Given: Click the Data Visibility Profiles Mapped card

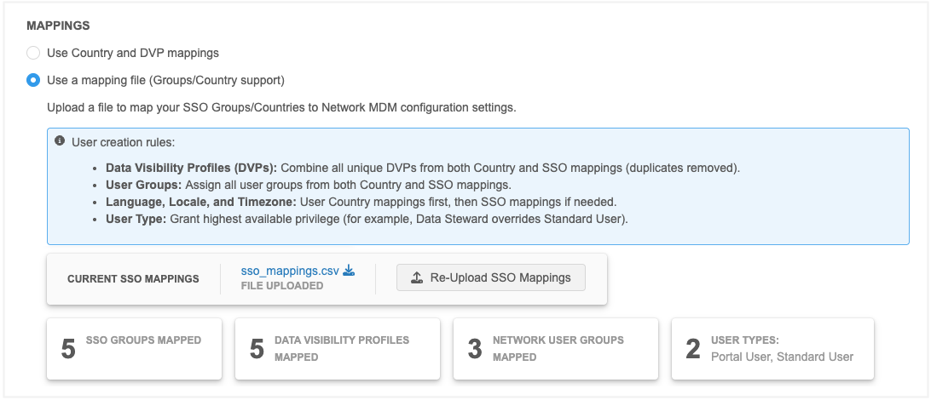Looking at the screenshot, I should [x=338, y=348].
